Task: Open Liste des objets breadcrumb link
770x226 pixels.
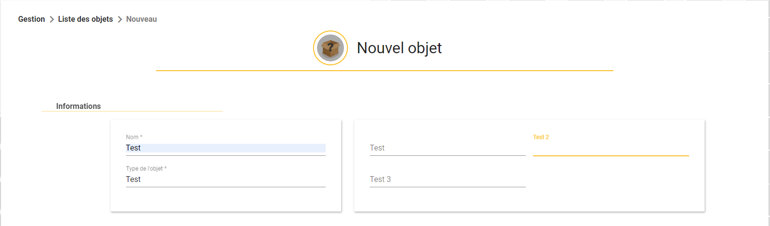Action: (x=85, y=19)
